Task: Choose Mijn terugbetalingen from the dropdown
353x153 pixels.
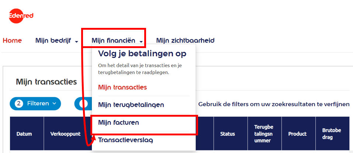Action: click(x=131, y=105)
